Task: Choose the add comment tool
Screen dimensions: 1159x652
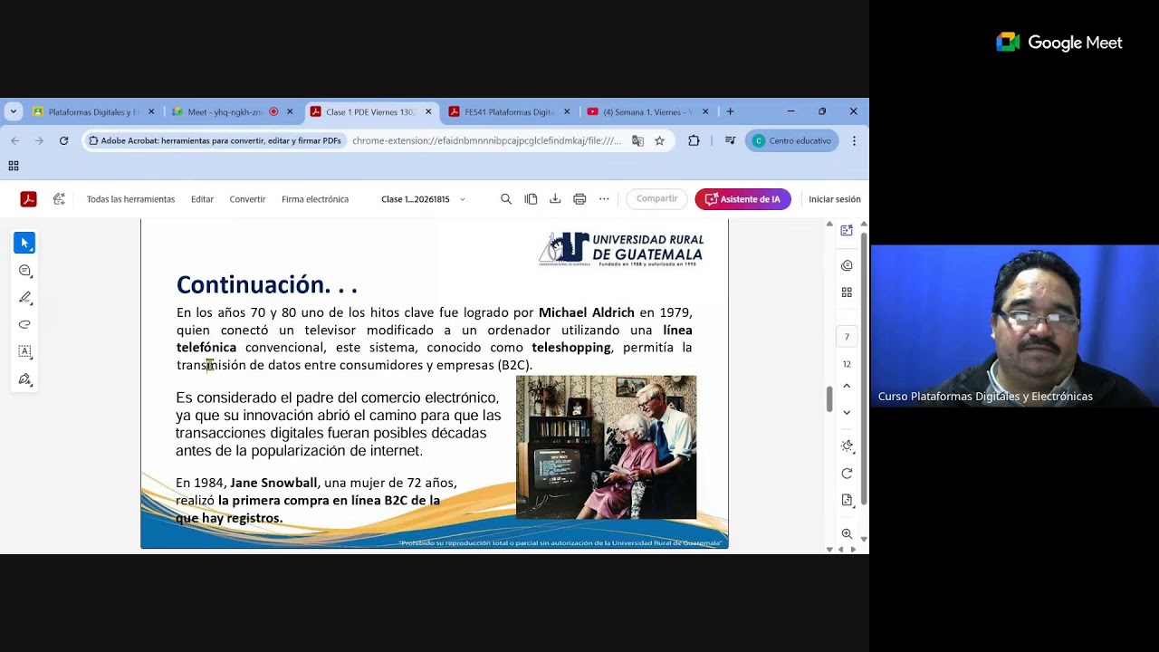Action: coord(24,271)
